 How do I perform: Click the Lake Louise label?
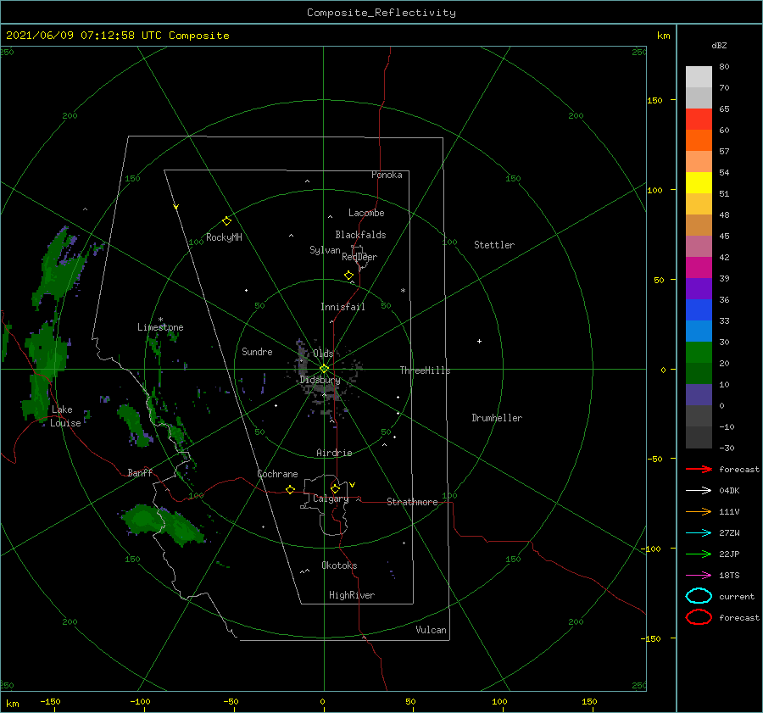[x=65, y=416]
